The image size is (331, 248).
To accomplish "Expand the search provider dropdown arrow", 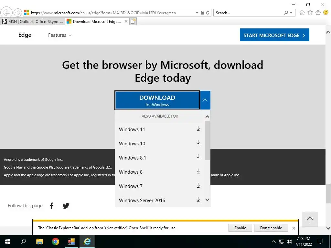I will point(291,13).
